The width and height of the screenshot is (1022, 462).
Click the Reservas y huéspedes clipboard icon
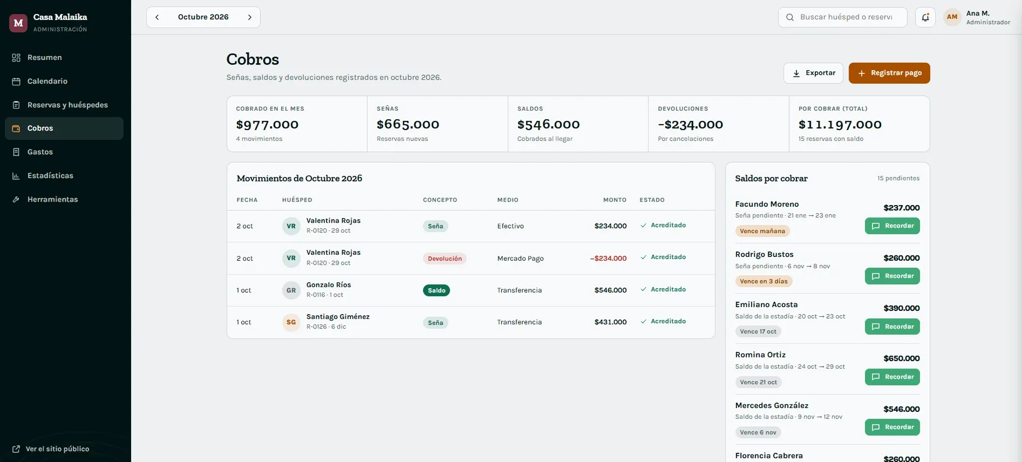tap(16, 105)
